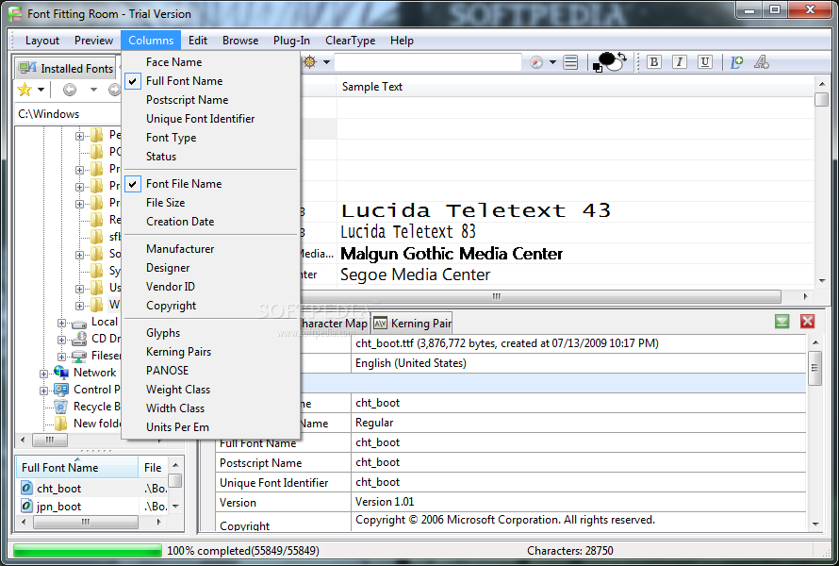Screen dimensions: 839x566
Task: Go back with the left arrow icon
Action: point(70,90)
